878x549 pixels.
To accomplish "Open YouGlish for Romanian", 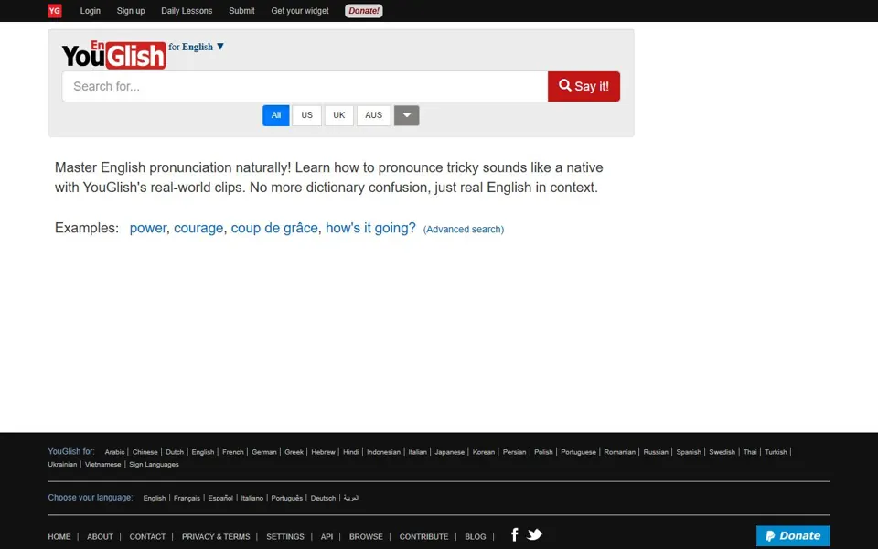I will point(620,452).
